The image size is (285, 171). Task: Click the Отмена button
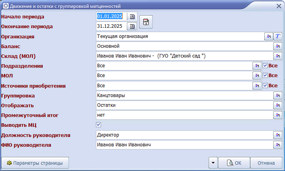[x=265, y=163]
